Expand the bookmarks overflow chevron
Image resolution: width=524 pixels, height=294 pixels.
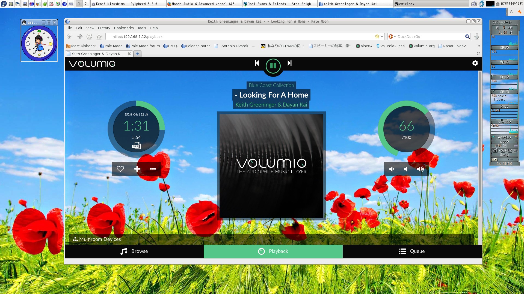coord(478,46)
